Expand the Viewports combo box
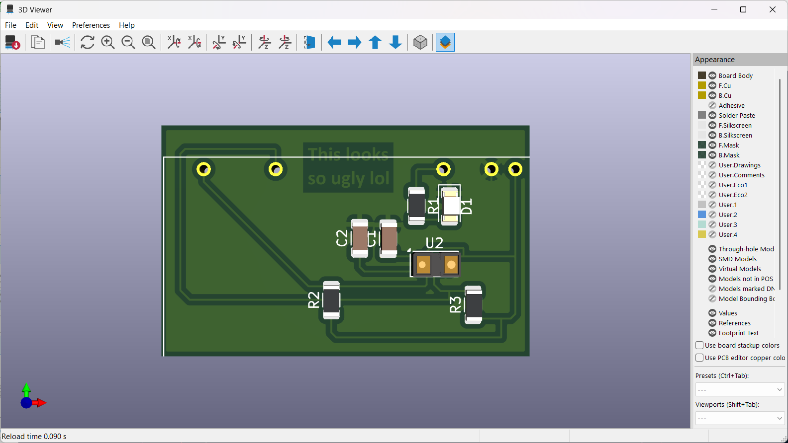Image resolution: width=788 pixels, height=443 pixels. click(739, 418)
